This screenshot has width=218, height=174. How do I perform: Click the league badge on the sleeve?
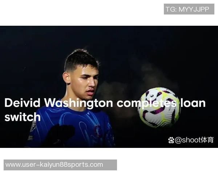[x=33, y=126]
